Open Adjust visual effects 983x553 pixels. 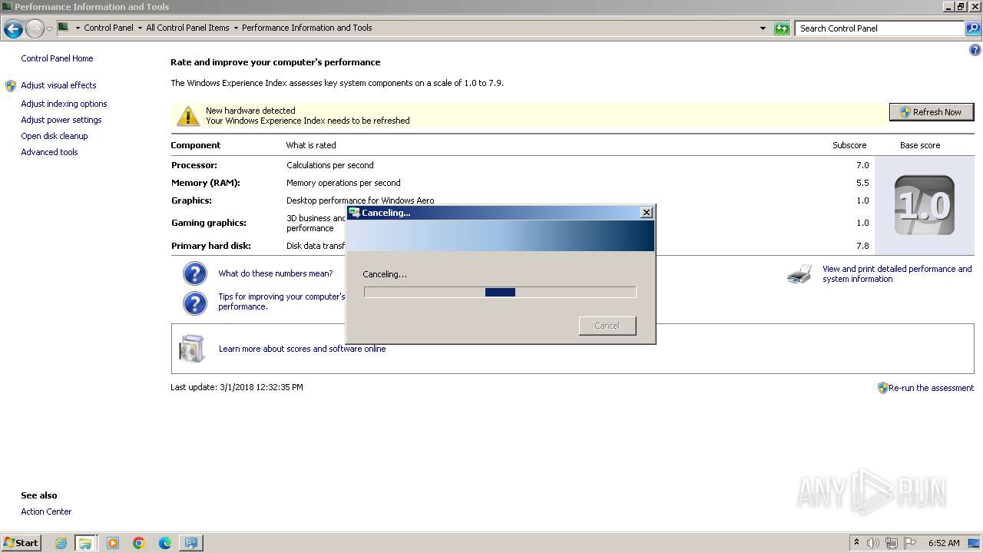coord(58,85)
